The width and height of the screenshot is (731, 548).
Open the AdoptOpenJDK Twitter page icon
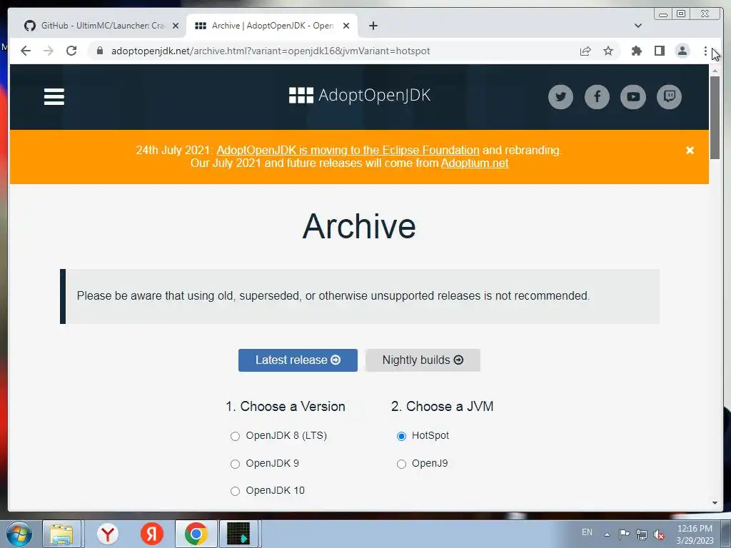[560, 96]
